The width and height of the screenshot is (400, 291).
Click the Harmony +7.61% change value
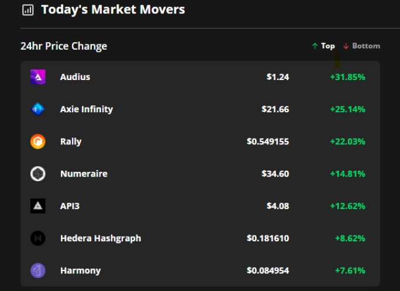(350, 271)
